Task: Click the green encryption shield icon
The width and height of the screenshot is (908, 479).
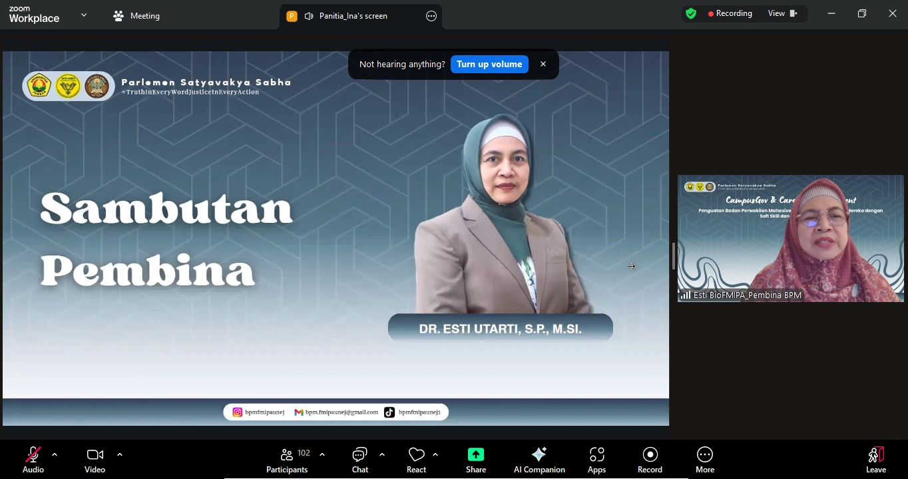Action: (691, 13)
